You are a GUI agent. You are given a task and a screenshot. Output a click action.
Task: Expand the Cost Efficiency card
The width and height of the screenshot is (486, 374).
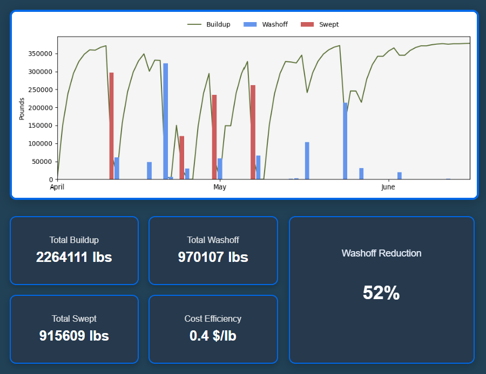(213, 329)
